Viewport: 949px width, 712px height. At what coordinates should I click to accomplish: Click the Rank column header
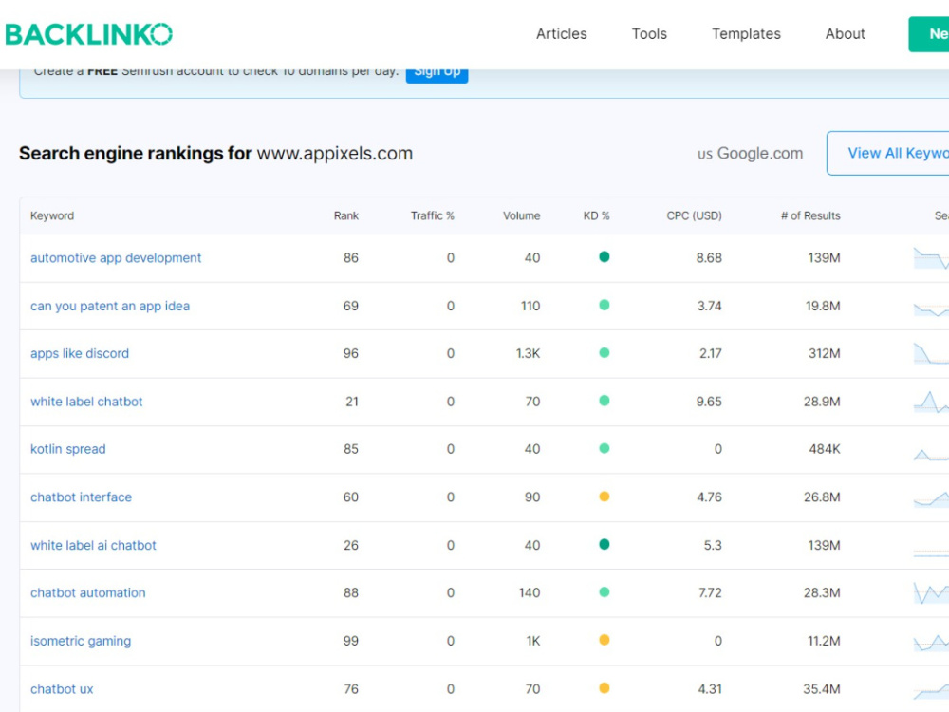[x=345, y=215]
